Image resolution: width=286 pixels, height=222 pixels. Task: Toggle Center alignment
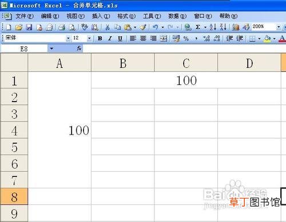(143, 38)
